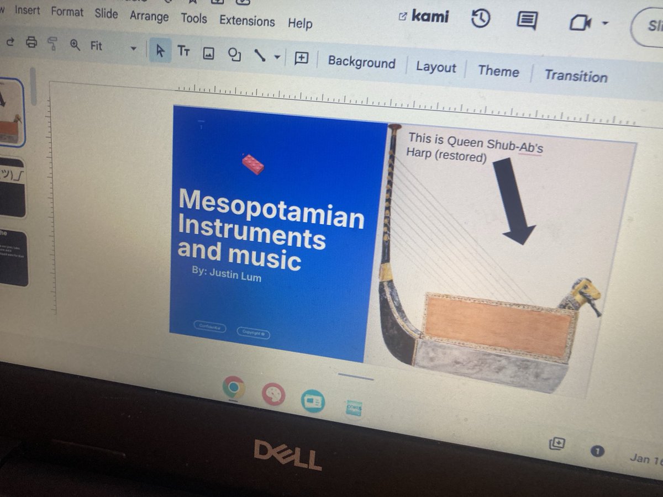
Task: Click the Print icon
Action: (31, 42)
